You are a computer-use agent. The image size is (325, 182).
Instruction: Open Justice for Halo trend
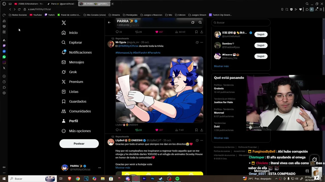pos(223,102)
